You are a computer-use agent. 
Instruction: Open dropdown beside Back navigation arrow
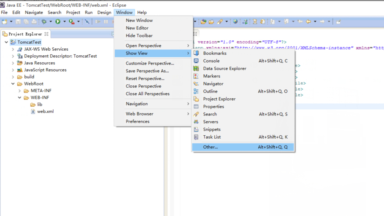coord(315,22)
